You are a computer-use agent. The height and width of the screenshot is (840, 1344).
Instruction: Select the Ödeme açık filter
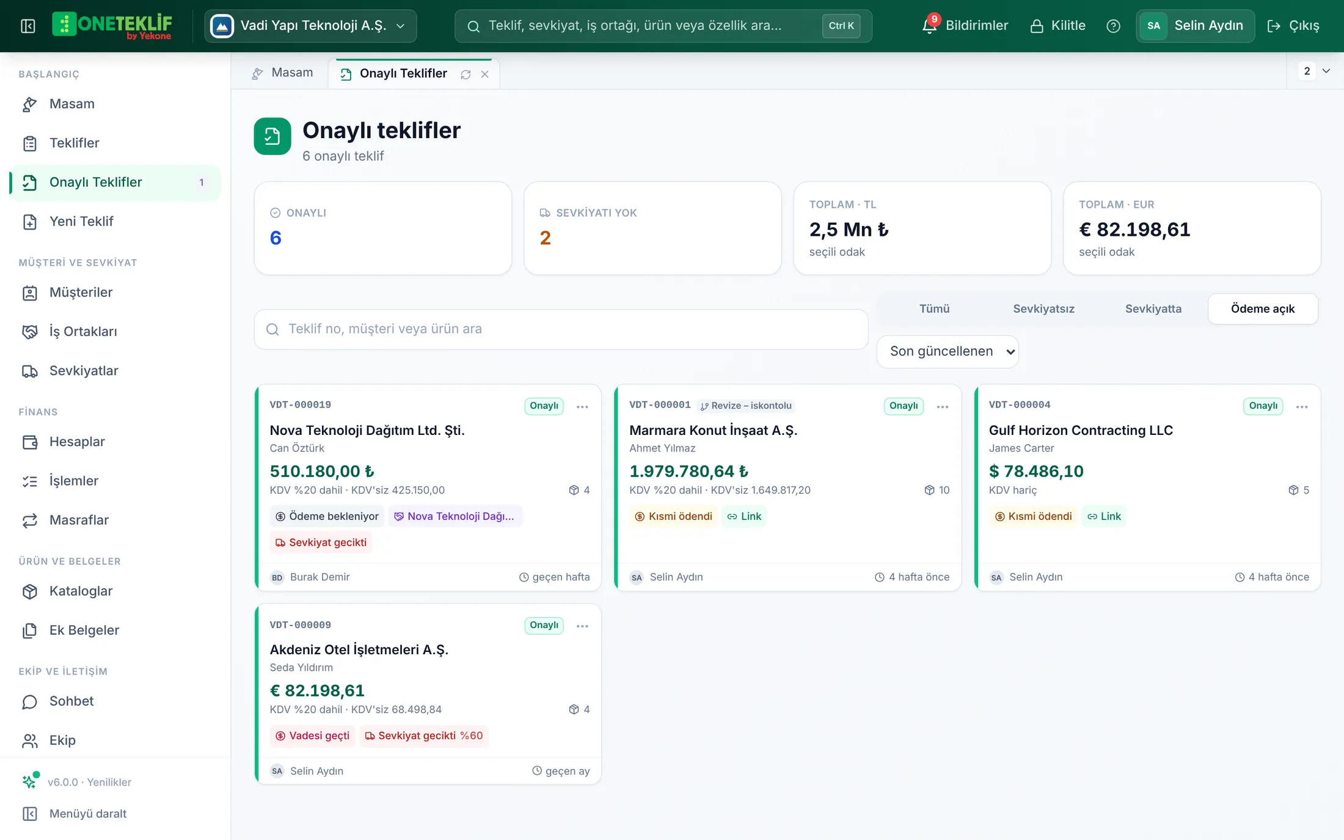tap(1263, 309)
